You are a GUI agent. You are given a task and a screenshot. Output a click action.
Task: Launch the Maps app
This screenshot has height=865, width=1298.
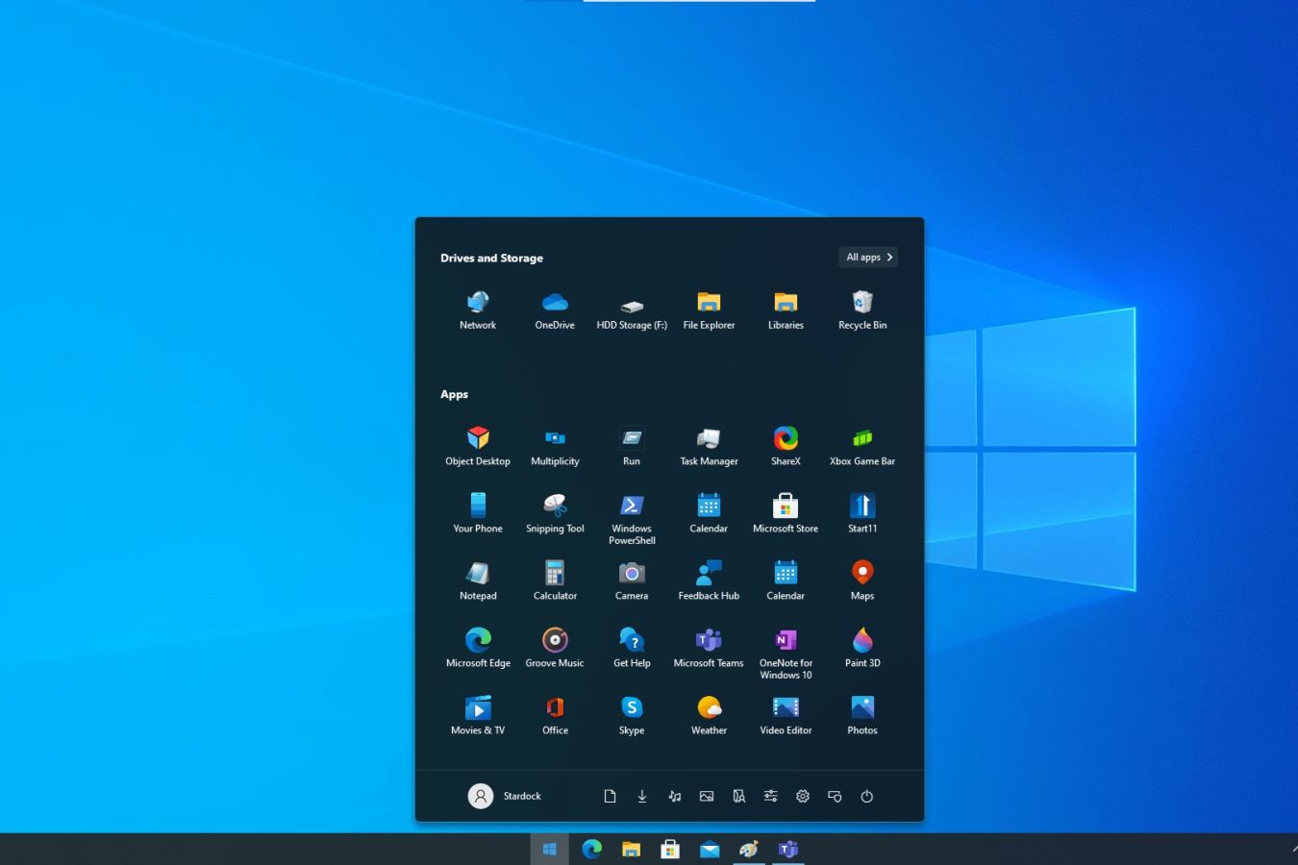click(862, 581)
